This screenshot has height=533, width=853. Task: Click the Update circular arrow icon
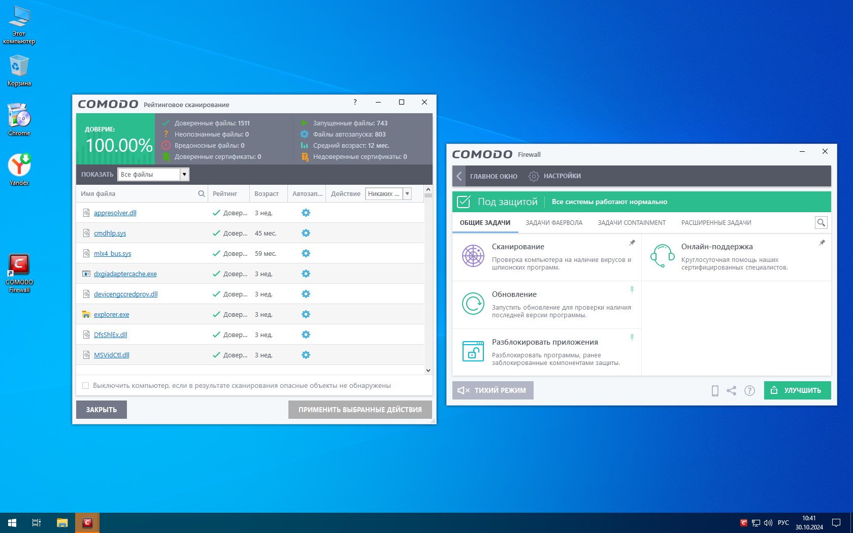coord(473,304)
